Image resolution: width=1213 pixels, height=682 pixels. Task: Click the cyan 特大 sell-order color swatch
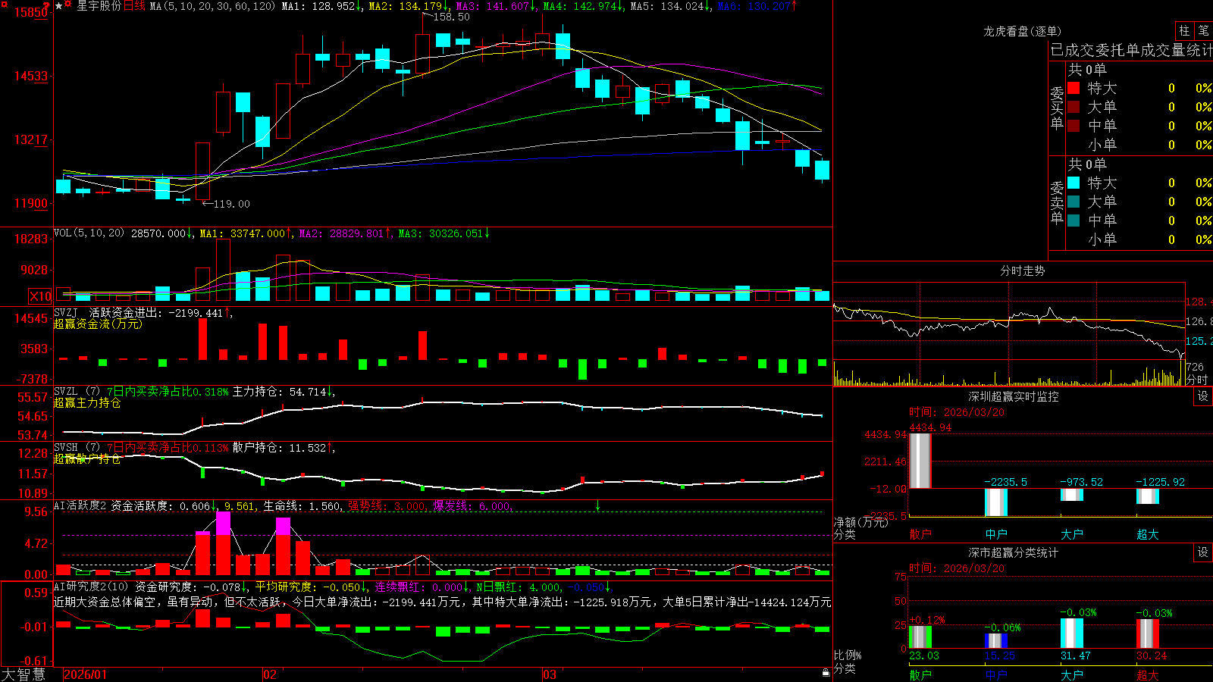(x=1074, y=183)
